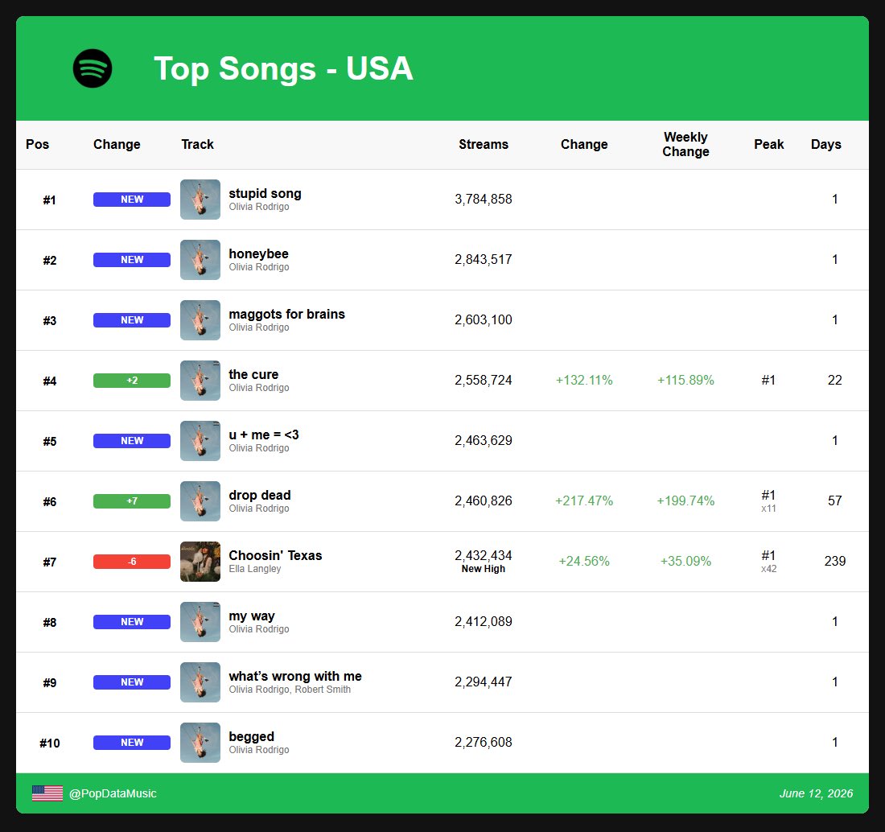Click the Peak column header
The height and width of the screenshot is (832, 885).
tap(768, 145)
